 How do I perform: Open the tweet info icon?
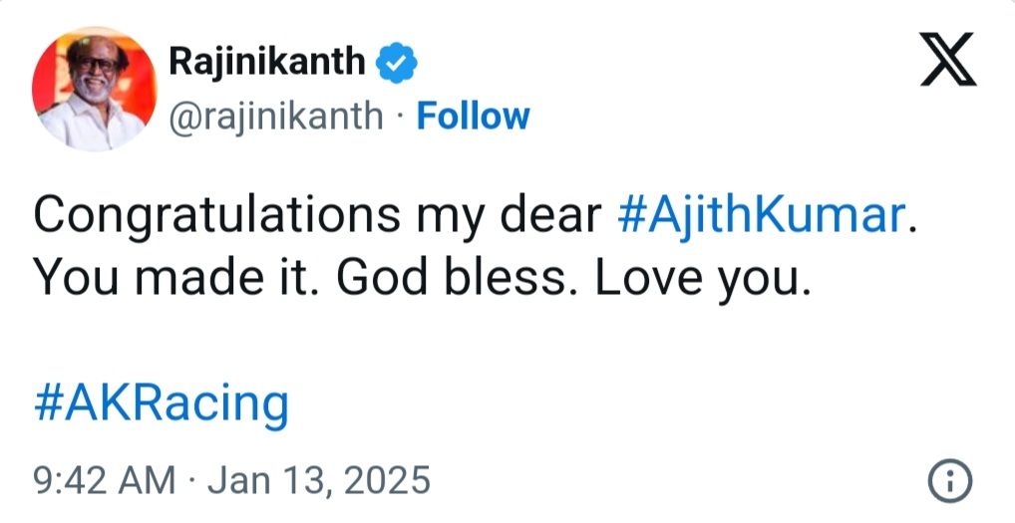[949, 481]
